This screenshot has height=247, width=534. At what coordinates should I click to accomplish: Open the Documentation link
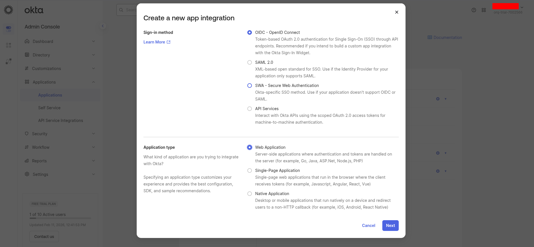[x=448, y=38]
